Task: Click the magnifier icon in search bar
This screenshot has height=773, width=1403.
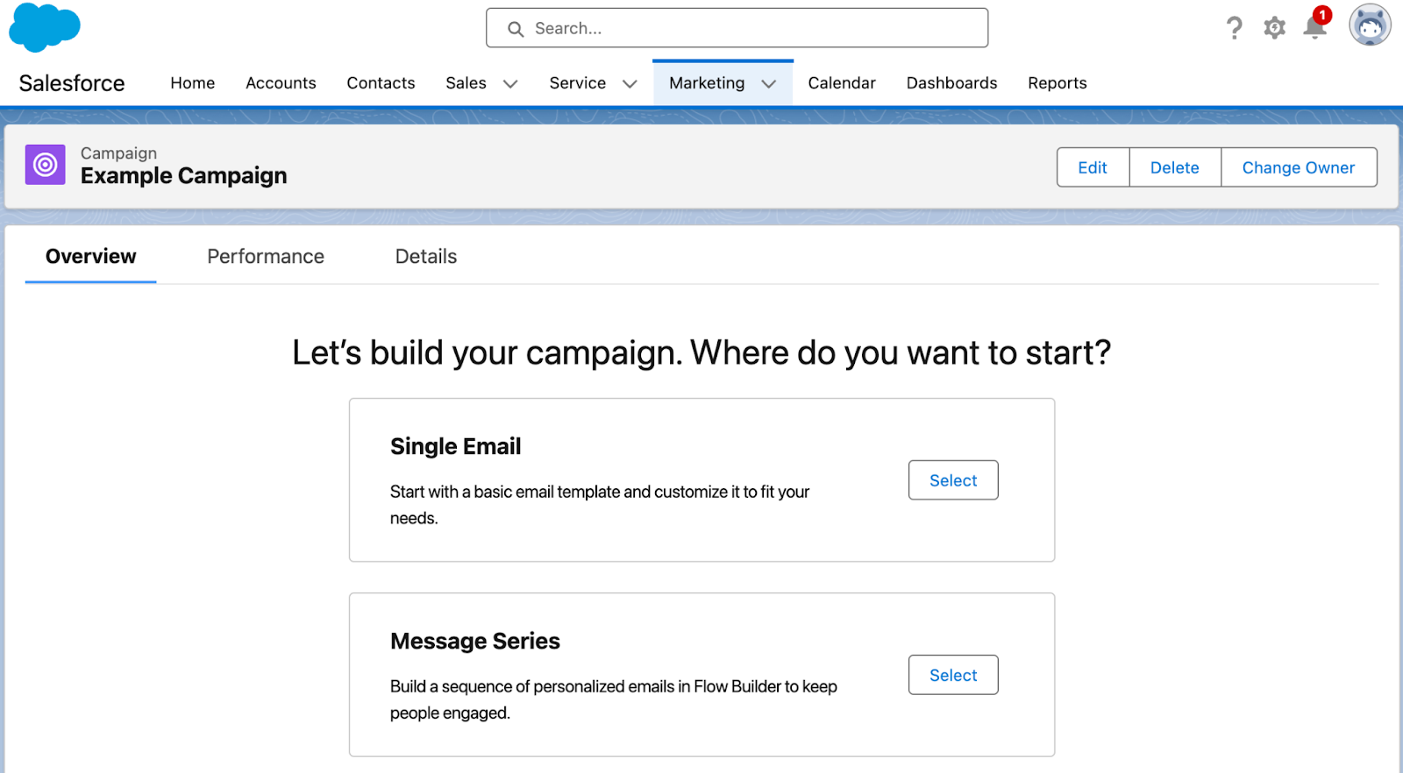Action: coord(516,29)
